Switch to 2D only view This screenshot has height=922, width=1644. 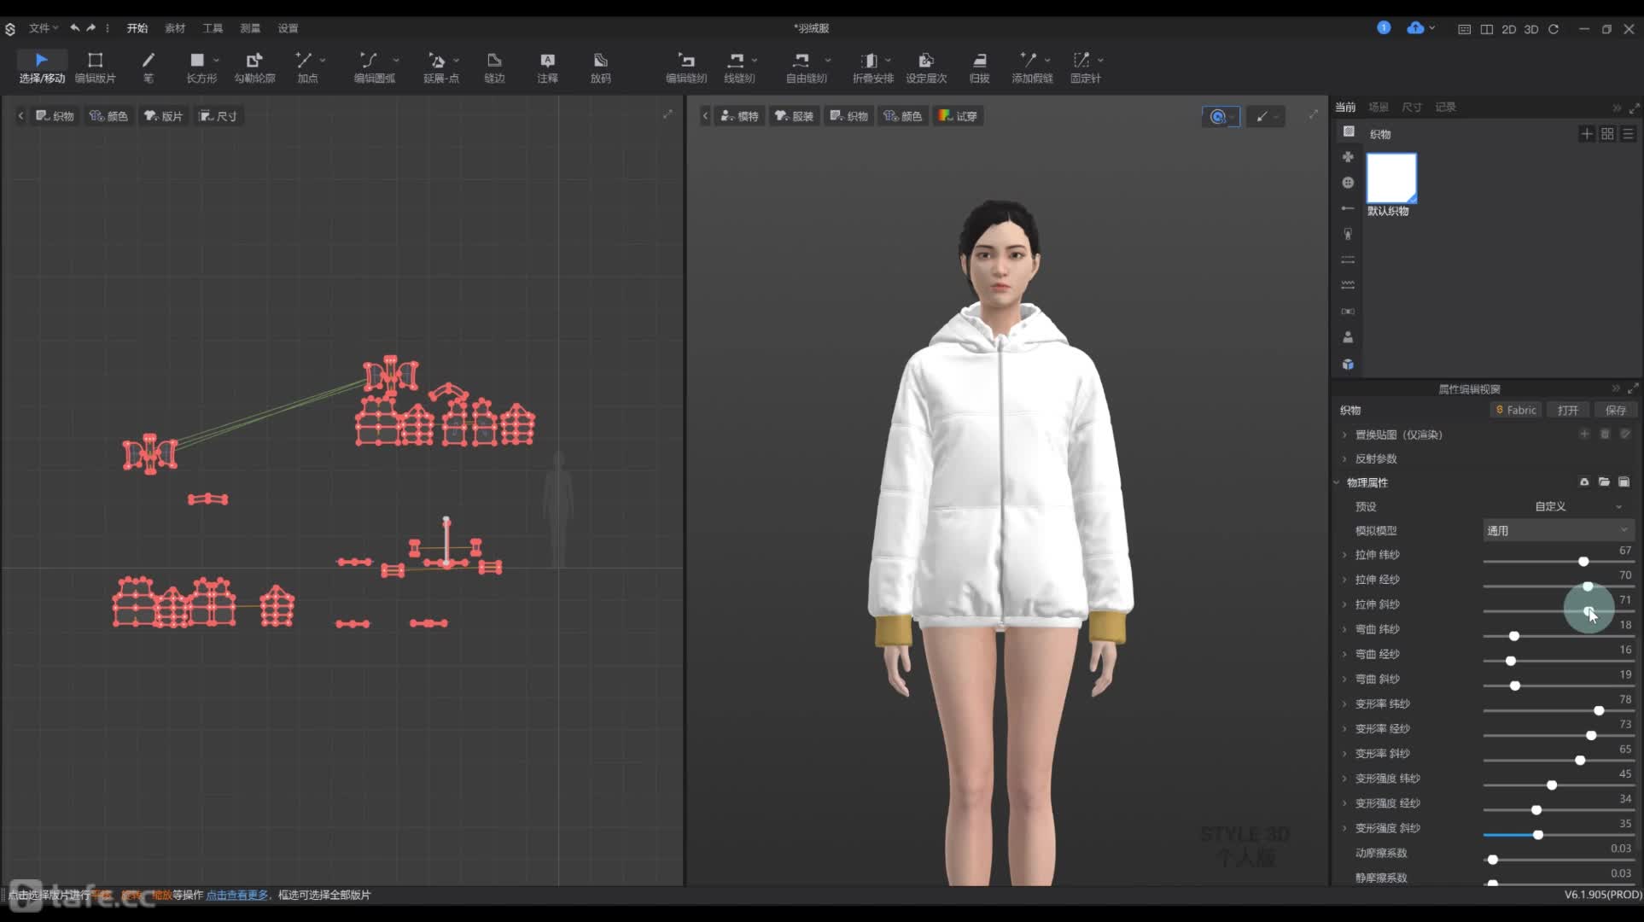pyautogui.click(x=1509, y=29)
